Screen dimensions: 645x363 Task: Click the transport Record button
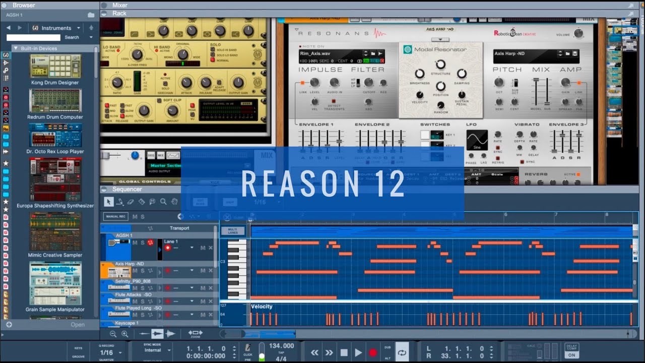pyautogui.click(x=373, y=353)
